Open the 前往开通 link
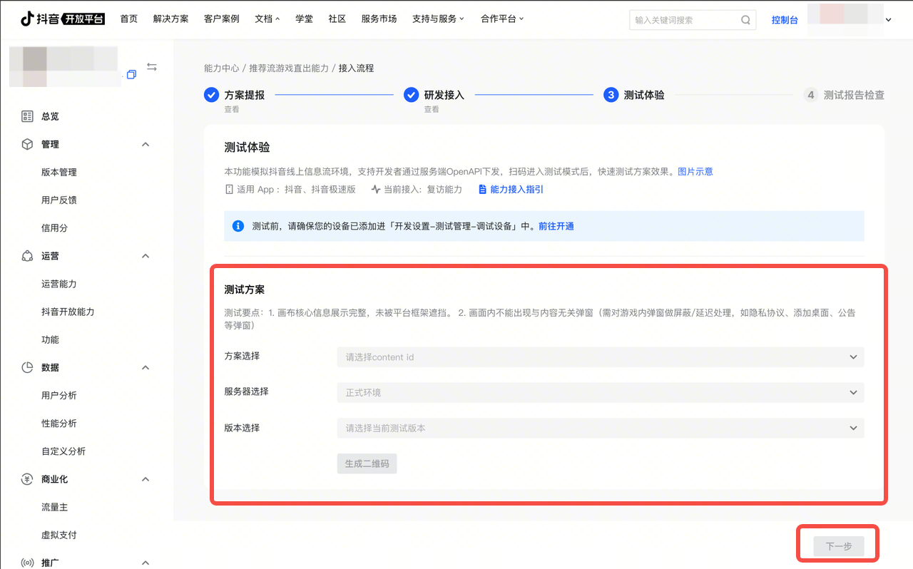The image size is (913, 569). pyautogui.click(x=556, y=226)
